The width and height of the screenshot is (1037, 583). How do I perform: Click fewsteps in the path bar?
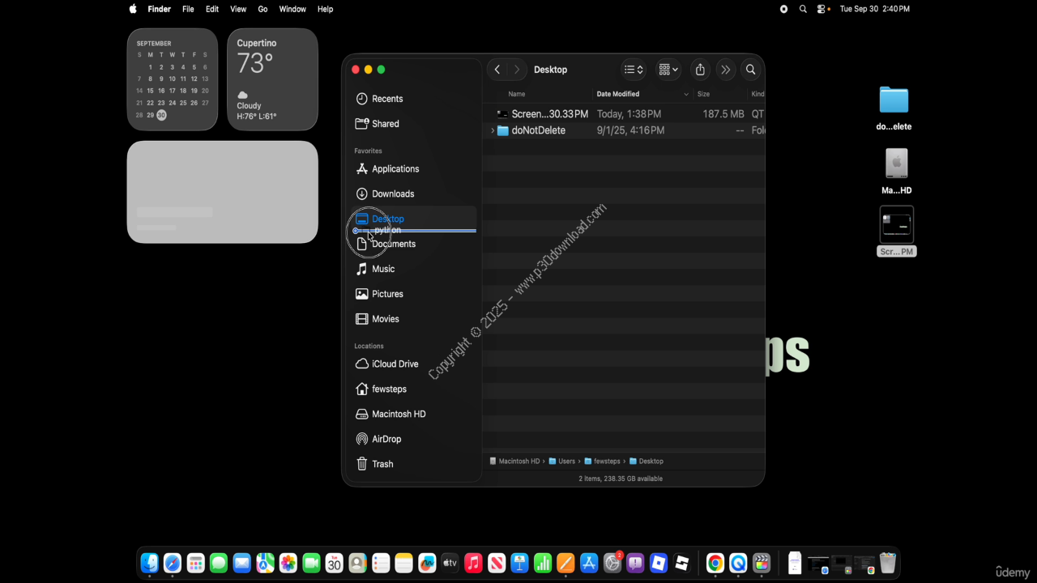(606, 462)
